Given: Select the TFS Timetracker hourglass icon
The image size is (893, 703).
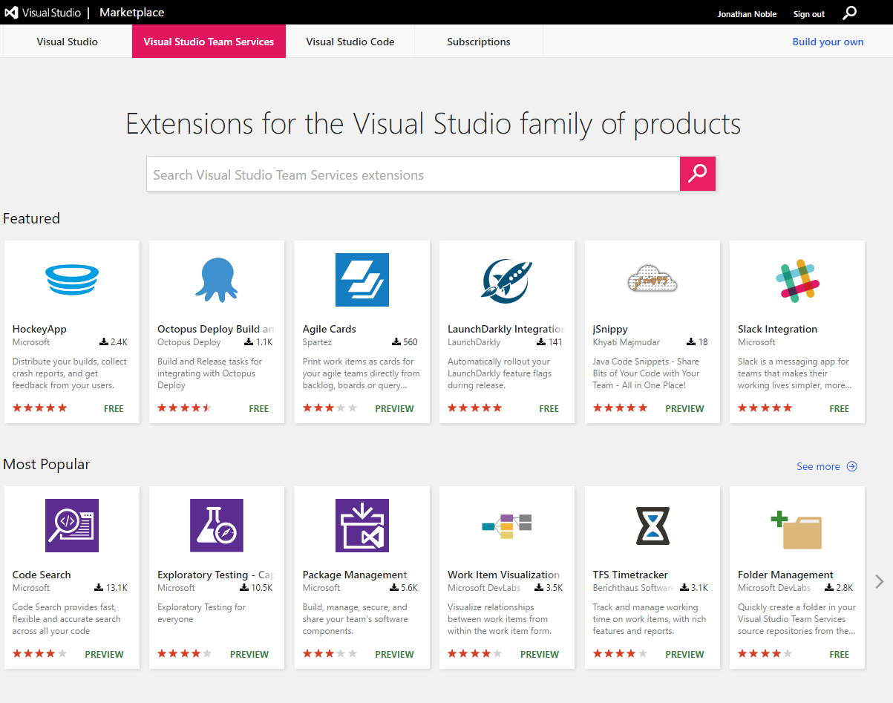Looking at the screenshot, I should point(652,526).
